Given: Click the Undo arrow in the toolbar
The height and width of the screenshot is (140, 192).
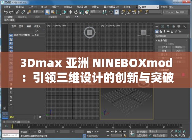Looking at the screenshot, I should pyautogui.click(x=6, y=12).
